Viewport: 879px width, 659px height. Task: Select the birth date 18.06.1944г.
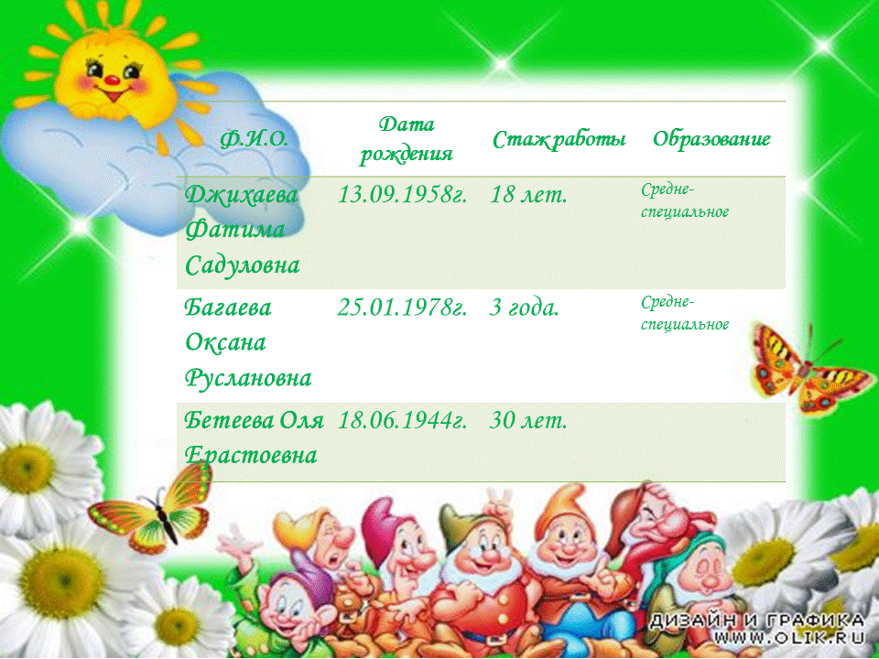[x=403, y=420]
